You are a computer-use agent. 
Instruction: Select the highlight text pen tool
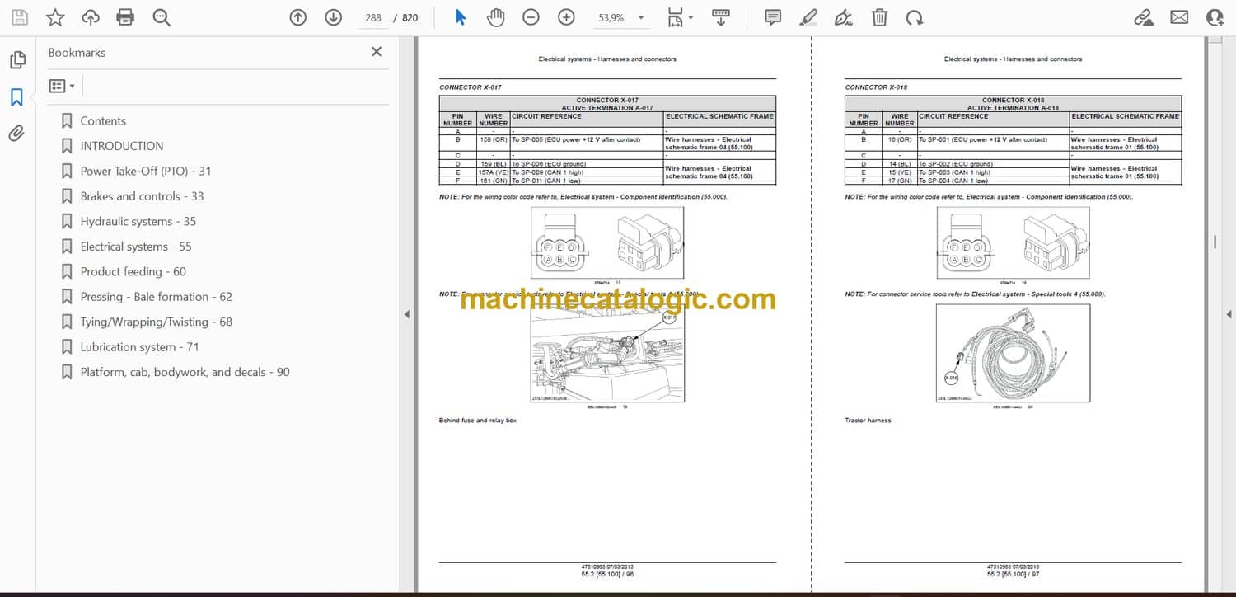coord(808,17)
